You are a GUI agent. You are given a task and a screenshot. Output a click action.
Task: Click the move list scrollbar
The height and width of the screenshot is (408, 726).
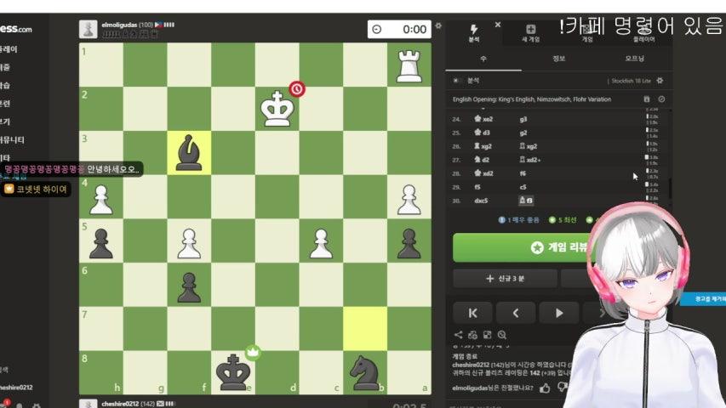click(670, 187)
